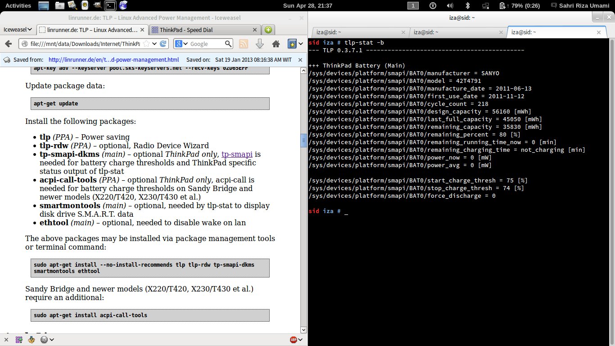This screenshot has width=615, height=346.
Task: Open the accessibility menu icon in top panel
Action: (x=433, y=5)
